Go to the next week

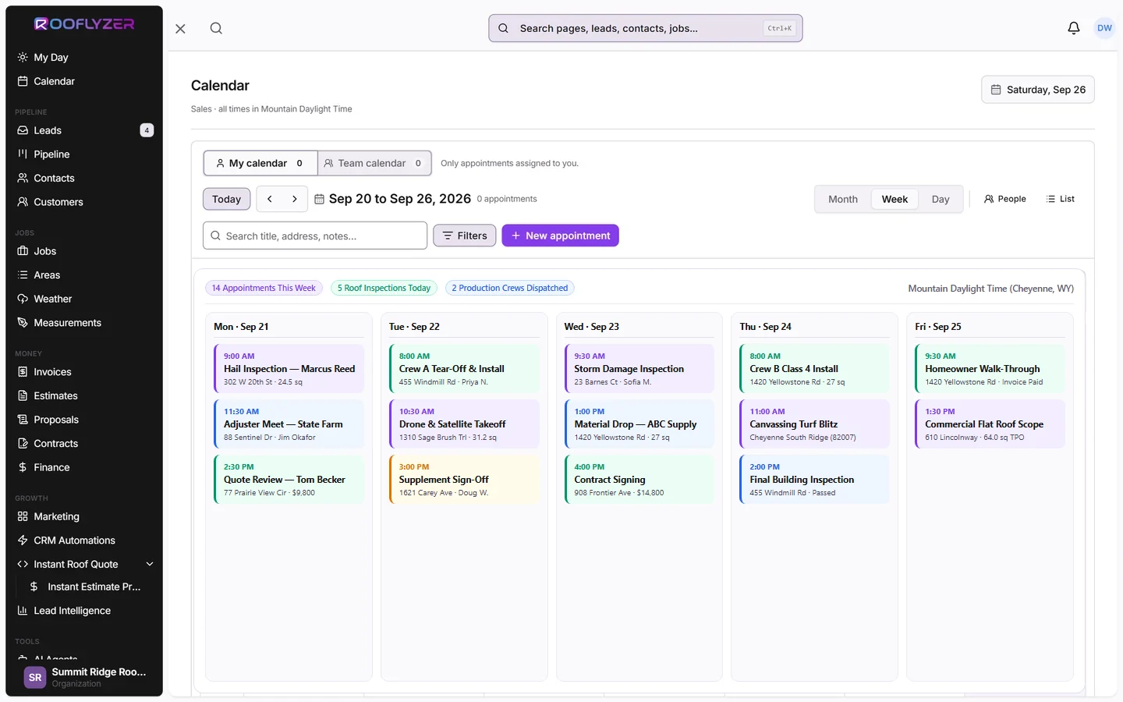(295, 199)
